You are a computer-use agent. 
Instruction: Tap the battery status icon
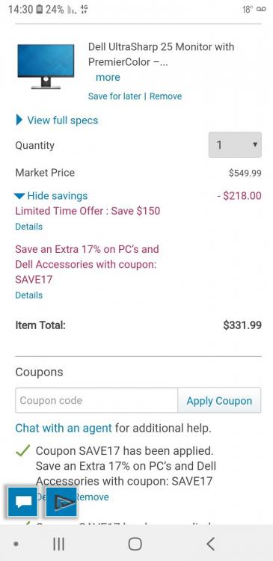(x=40, y=9)
